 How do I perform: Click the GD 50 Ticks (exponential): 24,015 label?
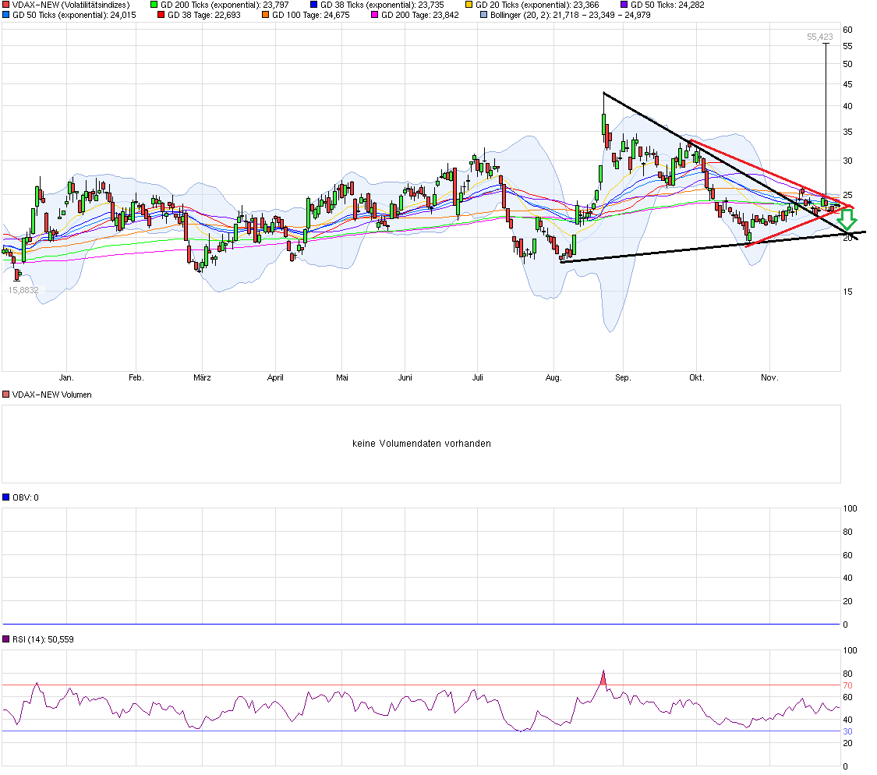pyautogui.click(x=74, y=15)
